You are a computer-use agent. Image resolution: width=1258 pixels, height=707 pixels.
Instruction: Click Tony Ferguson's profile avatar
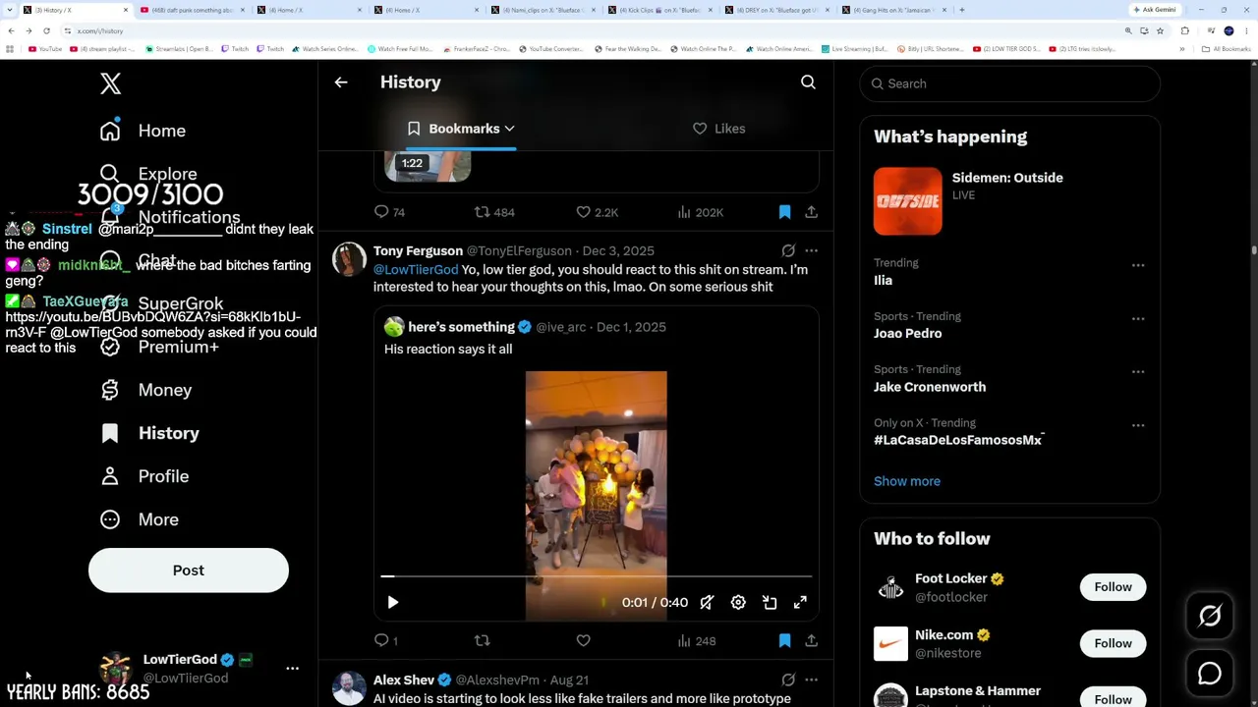click(349, 259)
